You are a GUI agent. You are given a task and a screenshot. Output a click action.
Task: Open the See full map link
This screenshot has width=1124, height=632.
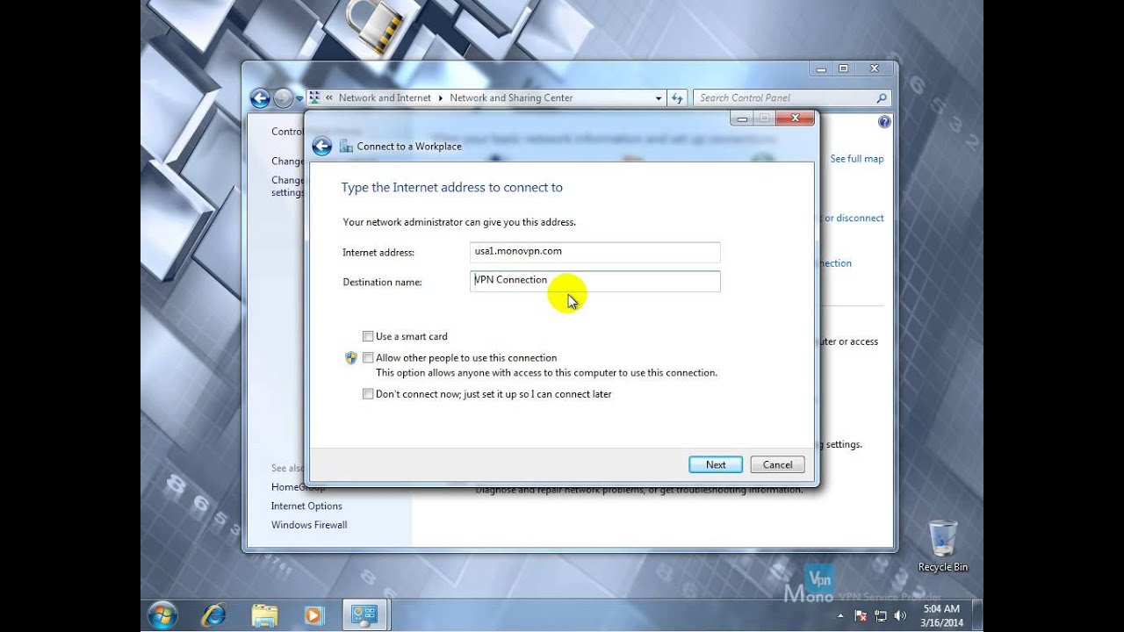pos(857,159)
